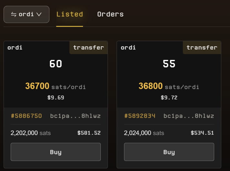Open the Orders tab
The height and width of the screenshot is (171, 230).
[110, 14]
